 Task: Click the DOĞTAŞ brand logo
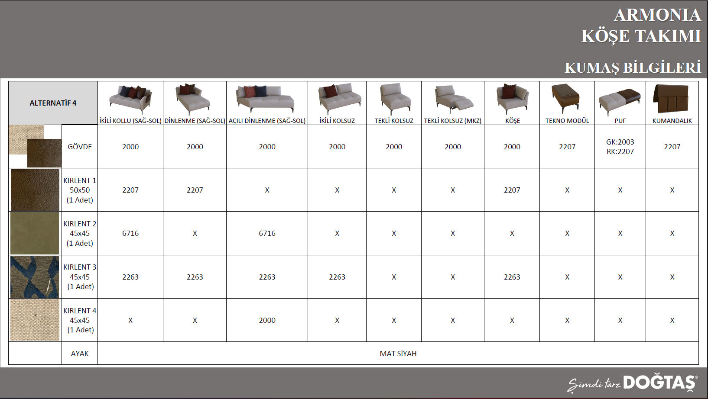[660, 383]
